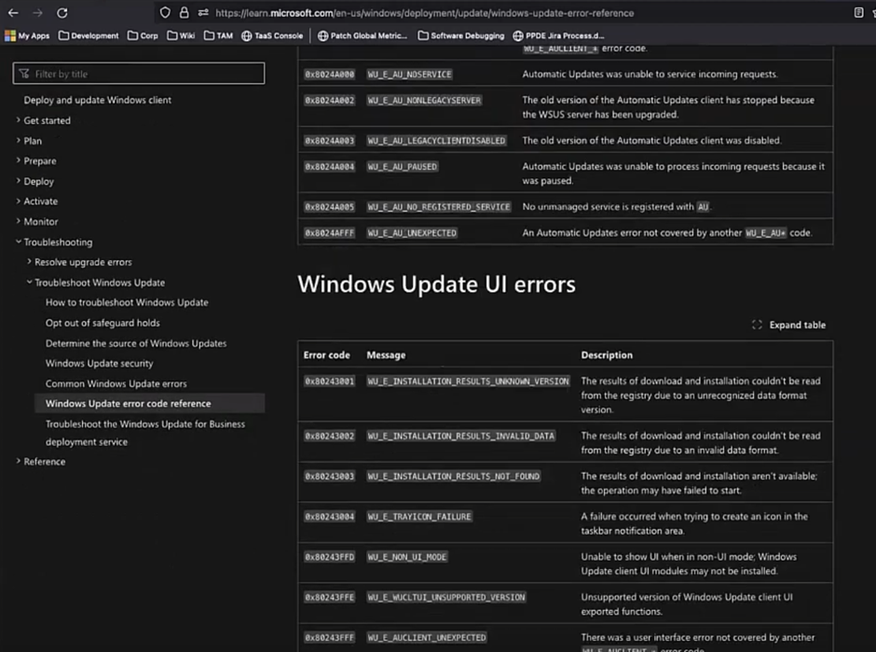Open the TaaS Console bookmark
The image size is (876, 652).
pos(273,36)
